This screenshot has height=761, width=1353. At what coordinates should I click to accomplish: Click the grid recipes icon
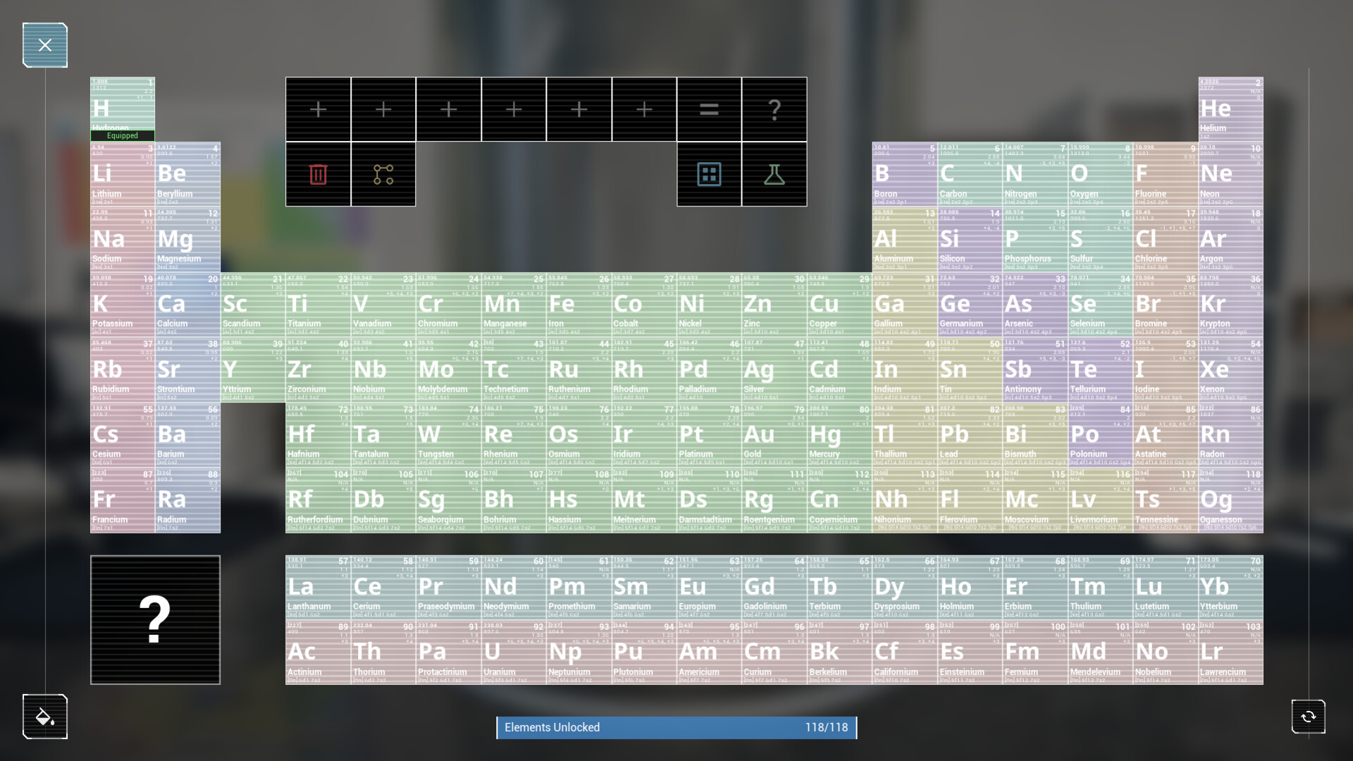(709, 174)
